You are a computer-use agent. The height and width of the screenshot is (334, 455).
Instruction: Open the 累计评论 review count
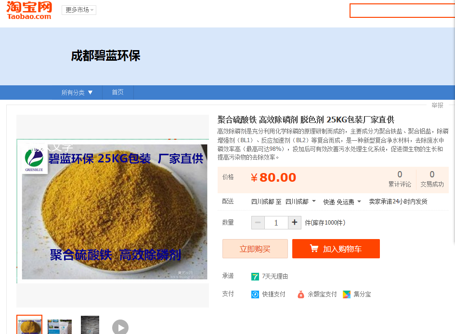pos(400,179)
